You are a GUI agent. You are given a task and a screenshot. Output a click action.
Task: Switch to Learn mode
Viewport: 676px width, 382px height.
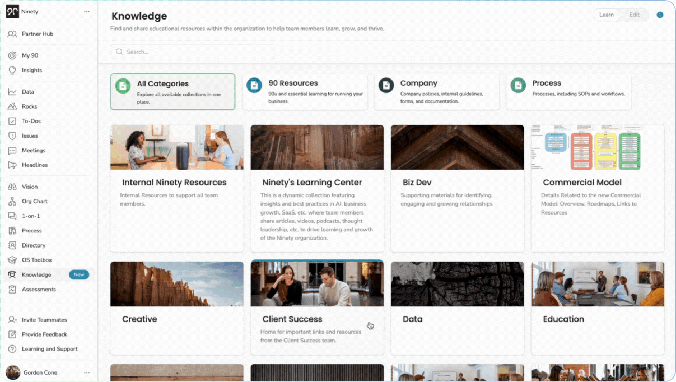[x=607, y=15]
